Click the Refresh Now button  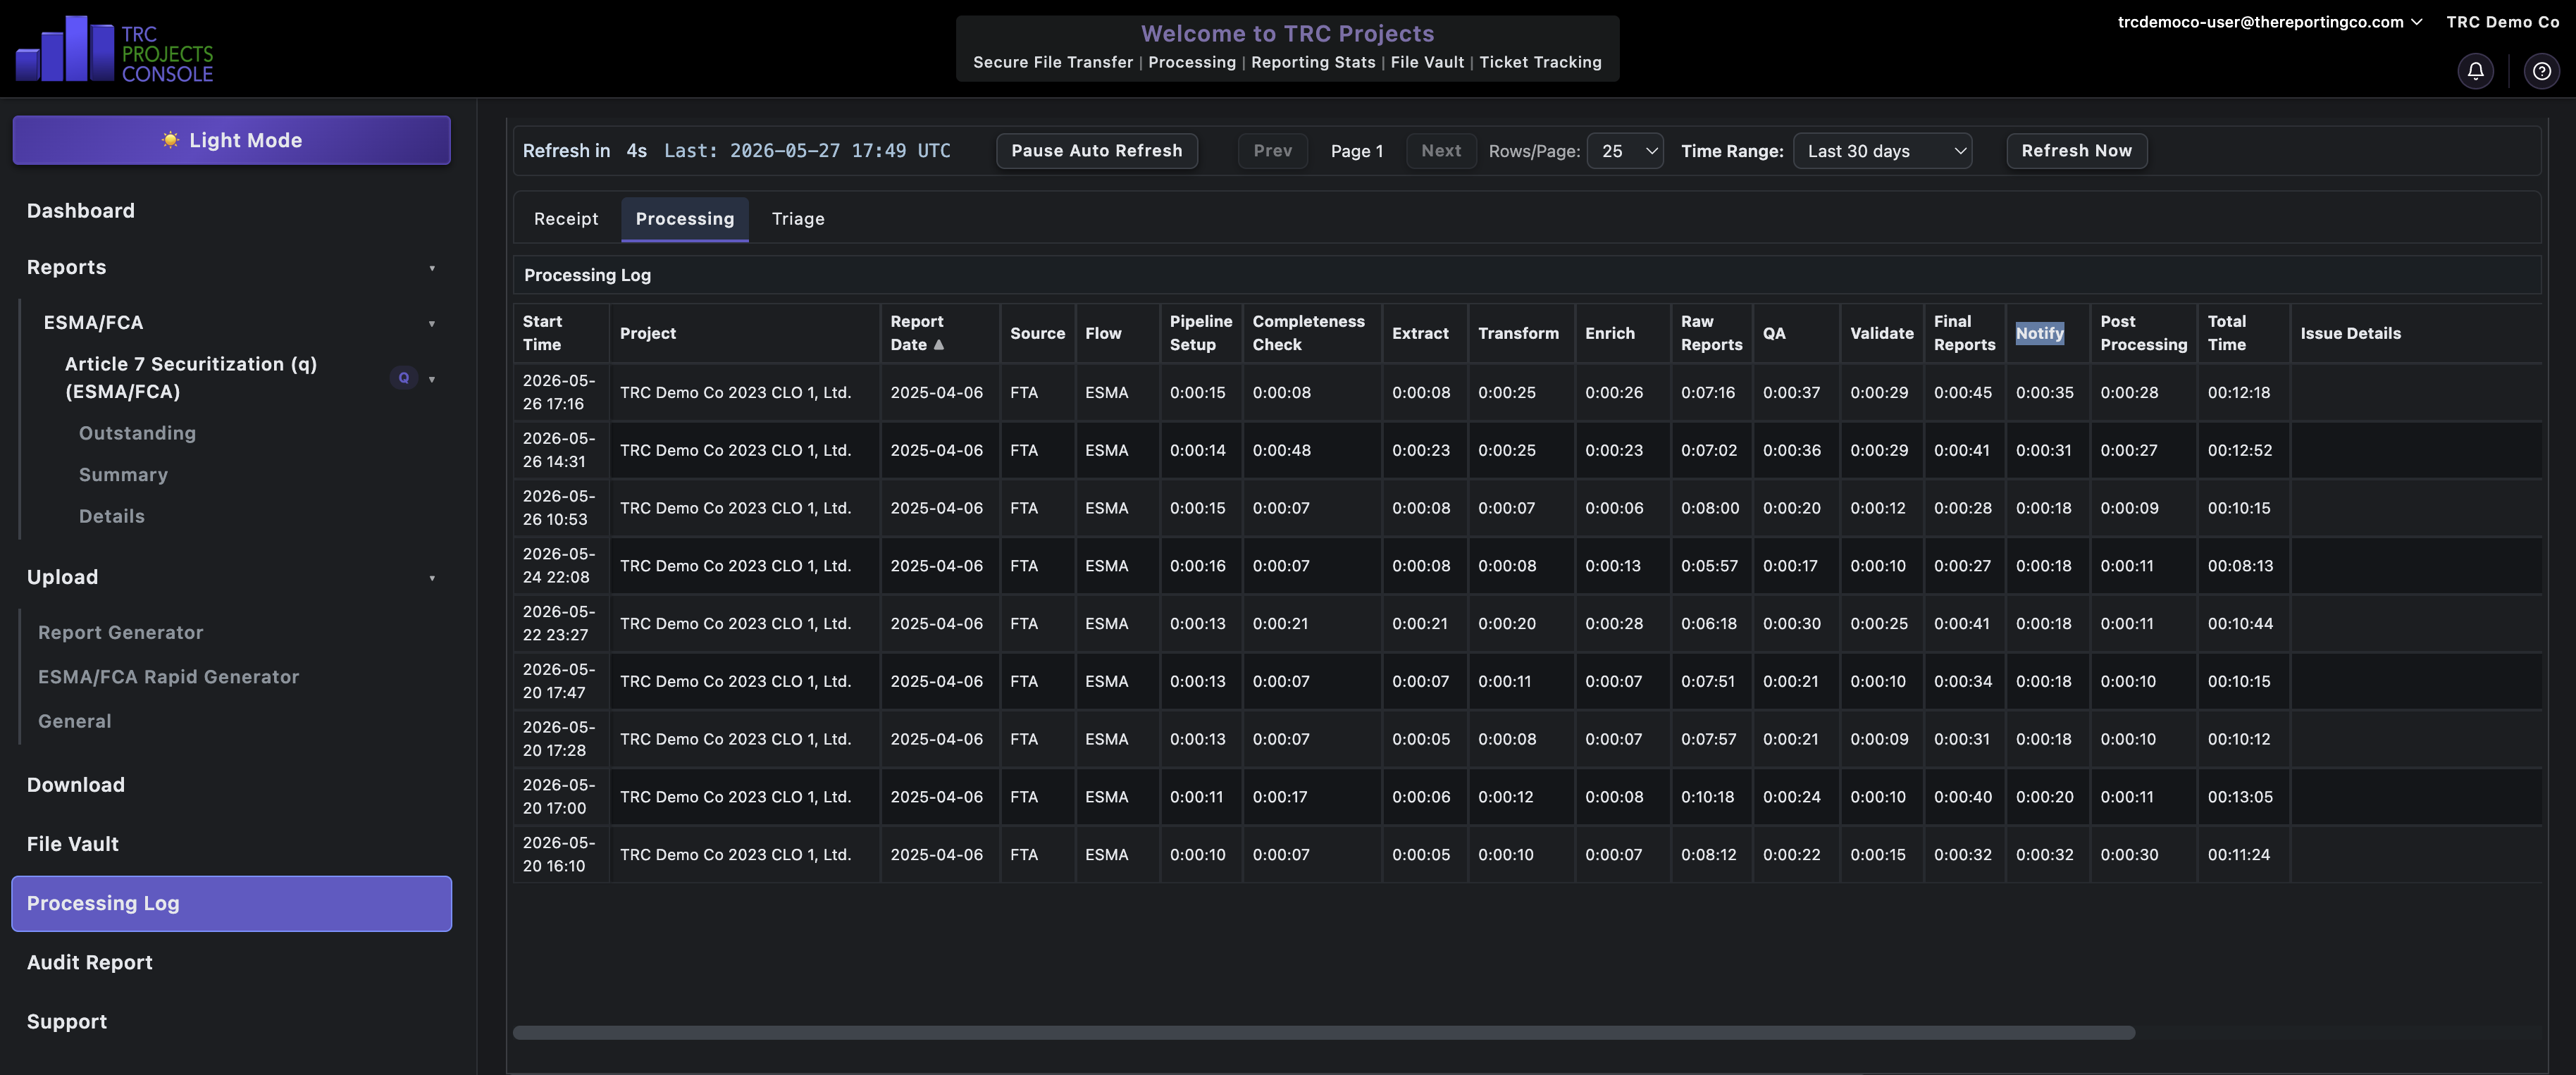pyautogui.click(x=2076, y=151)
